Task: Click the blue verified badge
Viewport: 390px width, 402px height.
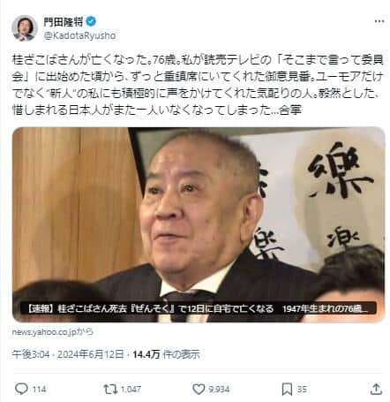Action: click(x=91, y=21)
